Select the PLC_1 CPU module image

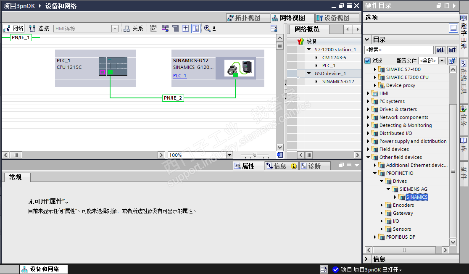113,66
